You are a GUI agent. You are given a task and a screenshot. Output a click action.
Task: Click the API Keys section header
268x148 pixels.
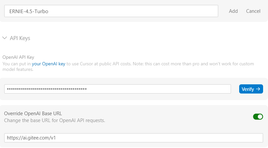click(x=20, y=38)
